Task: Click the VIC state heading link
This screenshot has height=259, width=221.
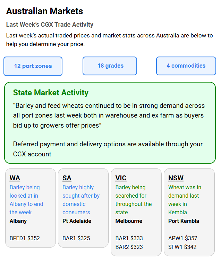Action: (x=121, y=178)
